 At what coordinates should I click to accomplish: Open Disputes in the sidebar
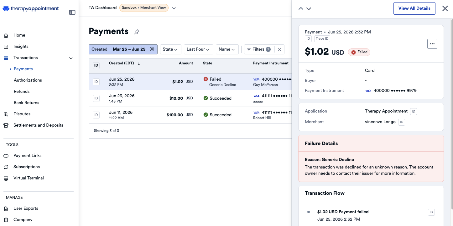(22, 114)
